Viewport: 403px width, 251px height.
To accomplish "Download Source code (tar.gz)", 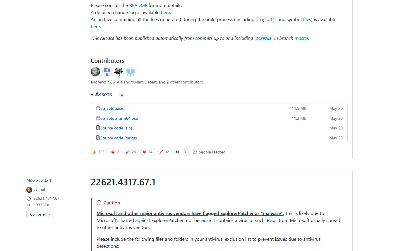I will [119, 138].
